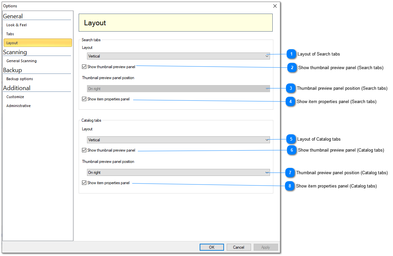This screenshot has height=256, width=393.
Task: Disable Show item properties panel in Catalog tabs
Action: coord(84,183)
